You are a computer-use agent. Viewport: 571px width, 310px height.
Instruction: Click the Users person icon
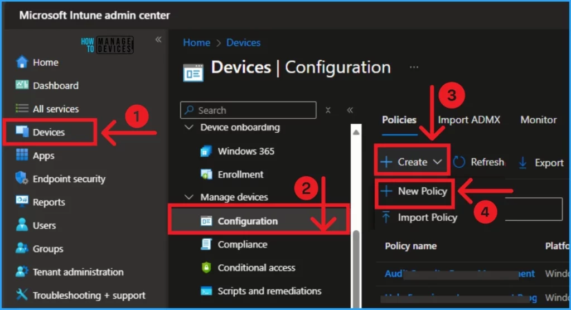[22, 225]
